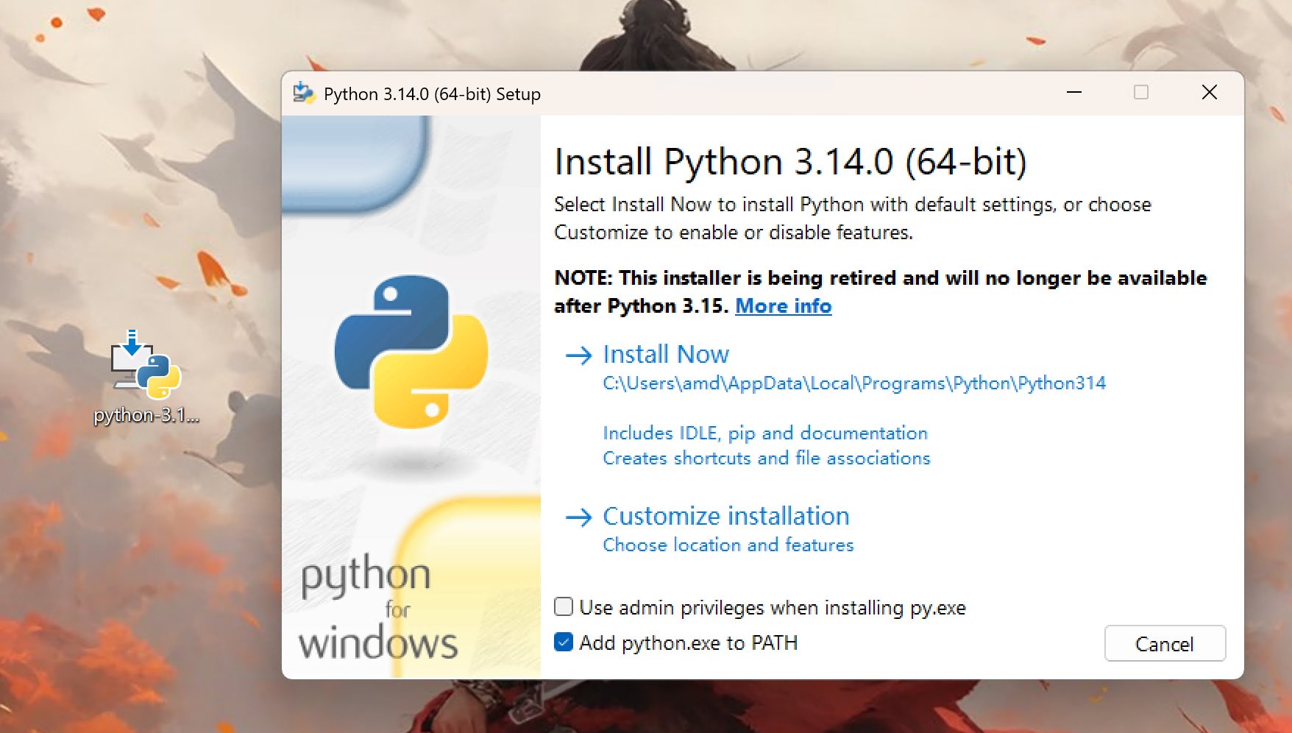
Task: Close the Python Setup window
Action: [1209, 93]
